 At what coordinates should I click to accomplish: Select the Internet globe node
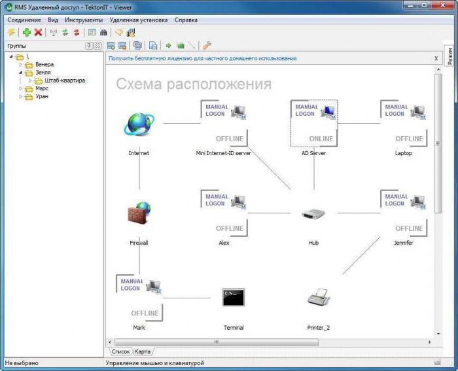tap(139, 124)
